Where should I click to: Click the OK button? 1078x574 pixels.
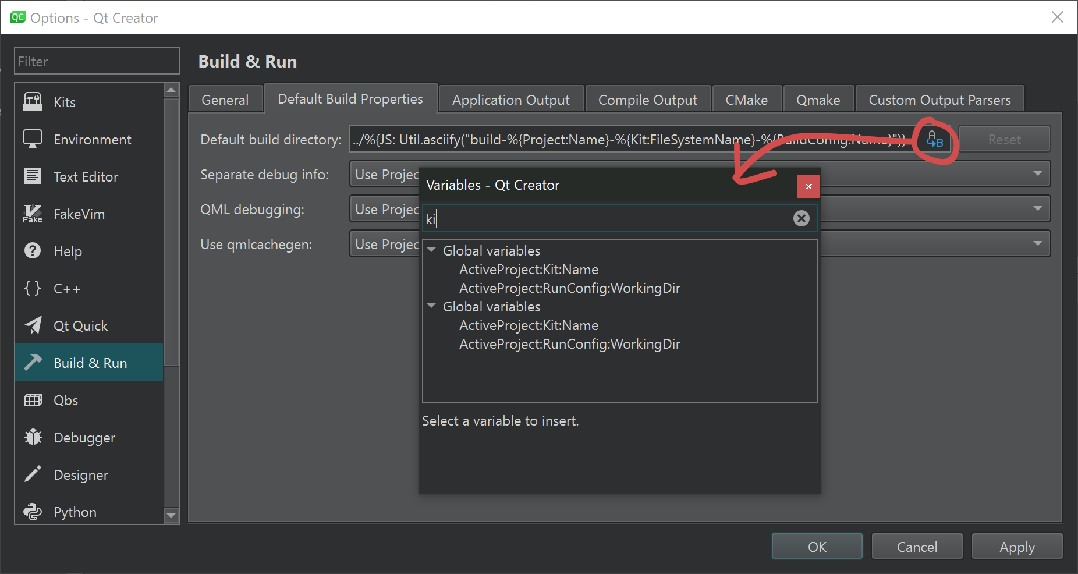(817, 547)
